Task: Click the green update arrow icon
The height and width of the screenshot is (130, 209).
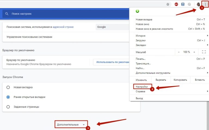Action: coord(137,11)
